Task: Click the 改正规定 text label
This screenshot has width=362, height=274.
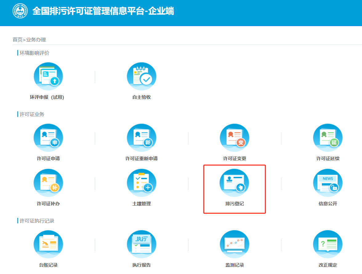Action: coord(328,265)
